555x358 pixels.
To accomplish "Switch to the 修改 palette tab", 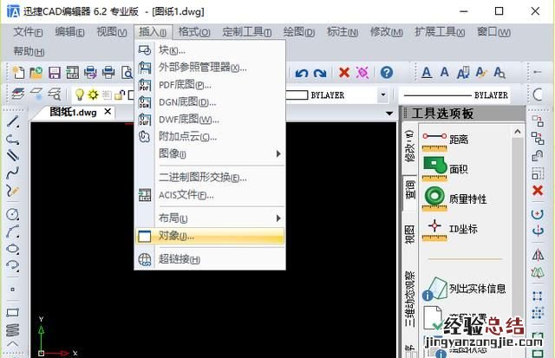I will [x=410, y=146].
